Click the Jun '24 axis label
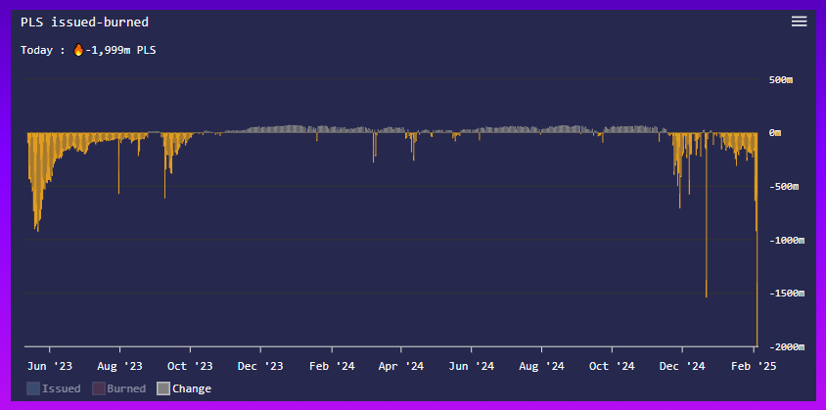 point(472,366)
